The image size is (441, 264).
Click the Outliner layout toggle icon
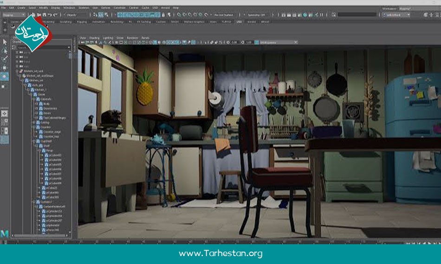click(5, 139)
